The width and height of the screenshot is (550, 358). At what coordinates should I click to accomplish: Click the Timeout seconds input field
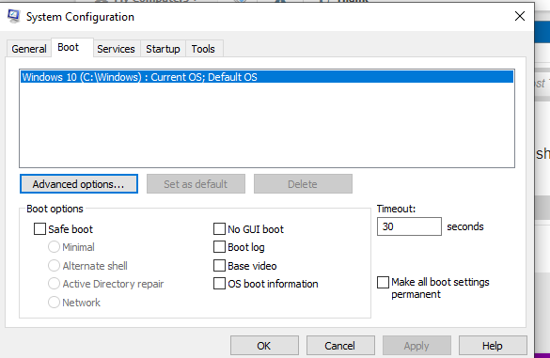(409, 226)
